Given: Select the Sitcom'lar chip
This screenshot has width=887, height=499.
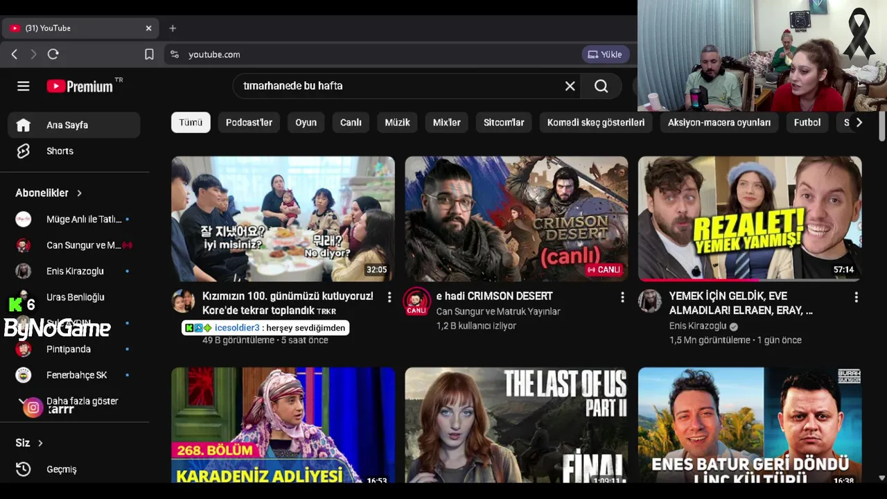Looking at the screenshot, I should pyautogui.click(x=504, y=123).
